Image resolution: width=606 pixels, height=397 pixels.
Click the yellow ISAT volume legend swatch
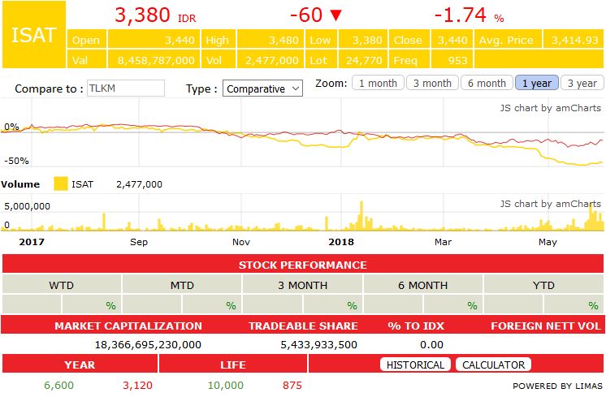pos(61,183)
